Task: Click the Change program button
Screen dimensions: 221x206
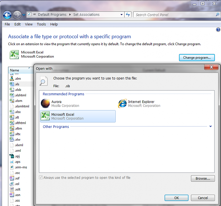Action: pos(197,58)
